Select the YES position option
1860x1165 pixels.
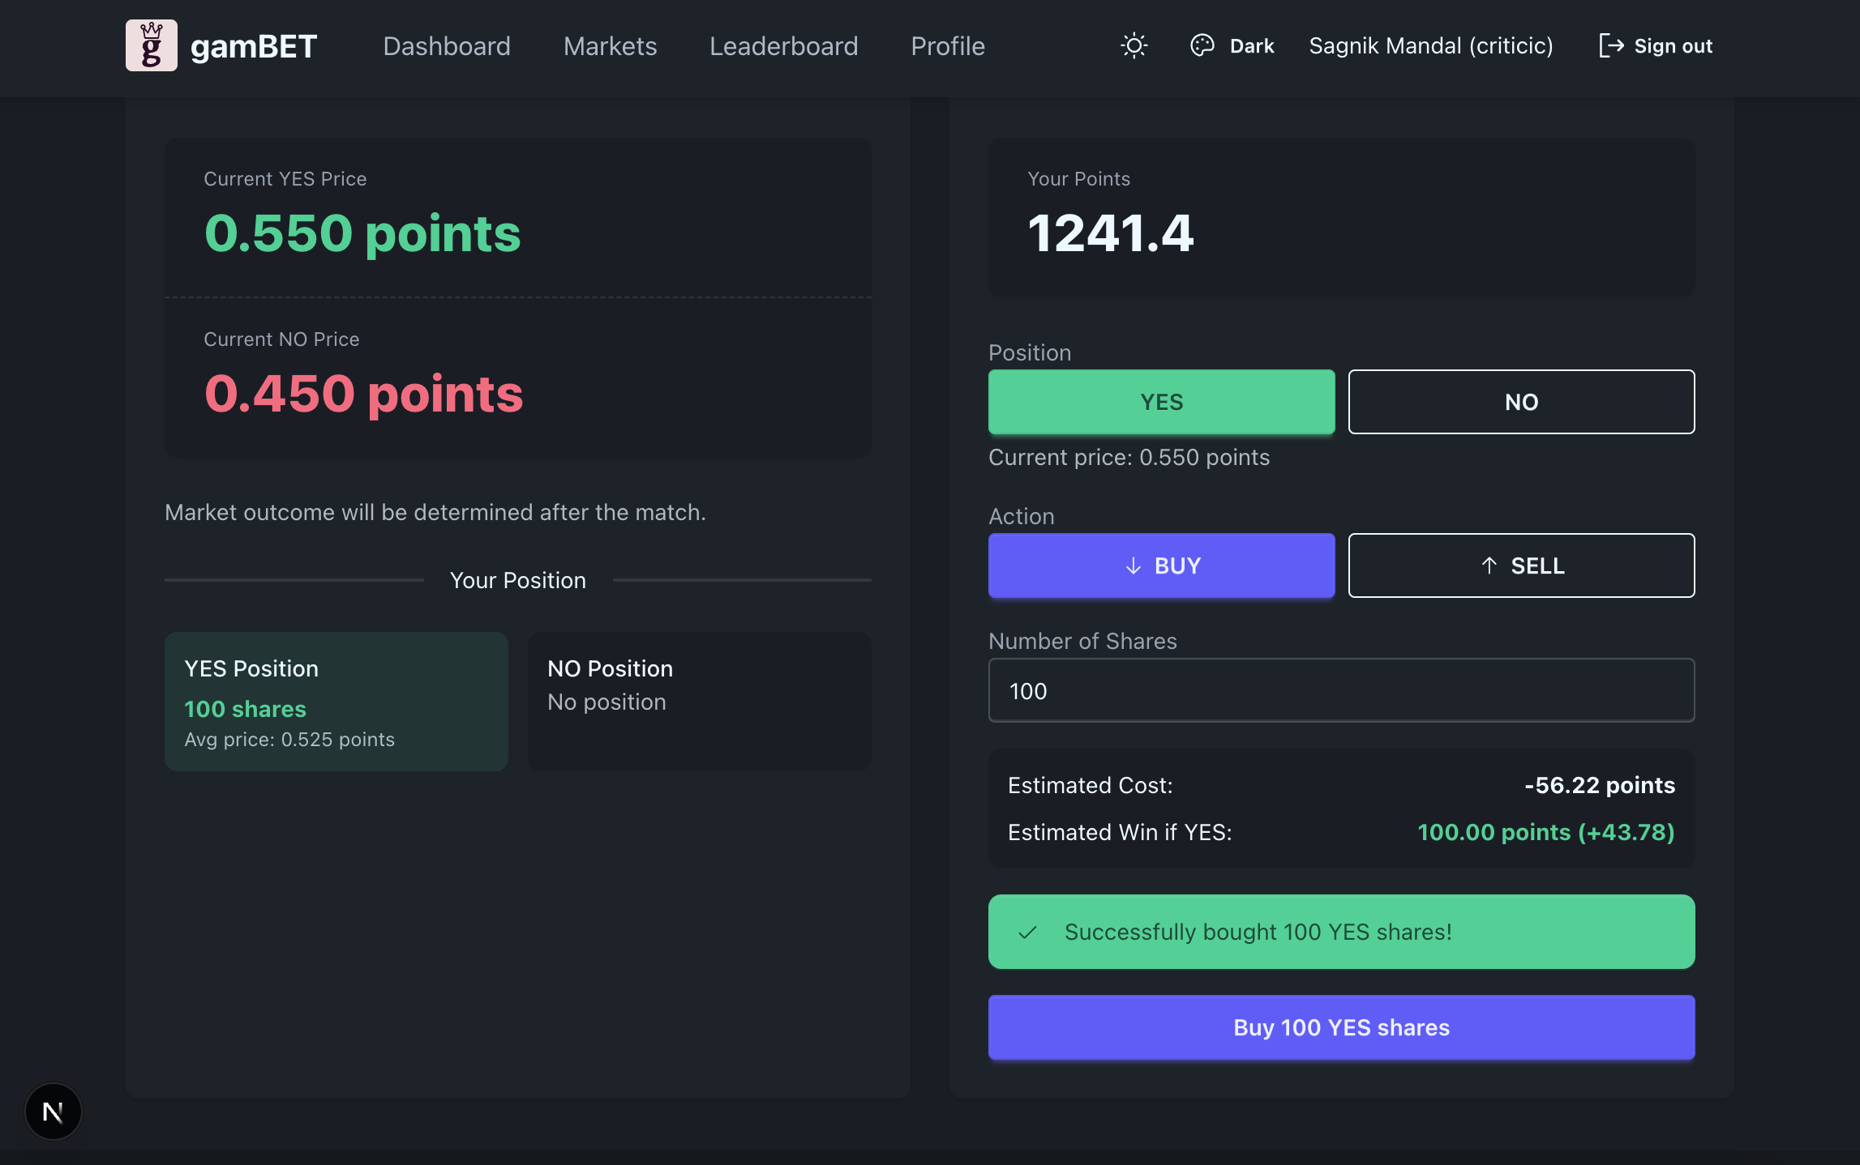pyautogui.click(x=1161, y=402)
